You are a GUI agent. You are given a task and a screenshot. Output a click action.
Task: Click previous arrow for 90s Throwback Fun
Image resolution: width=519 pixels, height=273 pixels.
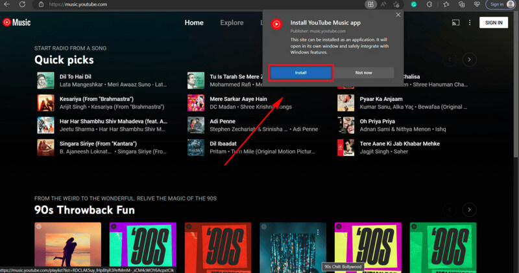click(450, 210)
